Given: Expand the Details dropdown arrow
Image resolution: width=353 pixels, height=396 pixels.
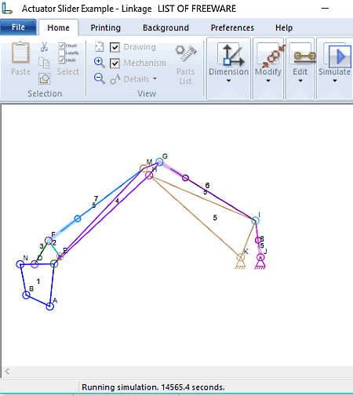Looking at the screenshot, I should 155,79.
